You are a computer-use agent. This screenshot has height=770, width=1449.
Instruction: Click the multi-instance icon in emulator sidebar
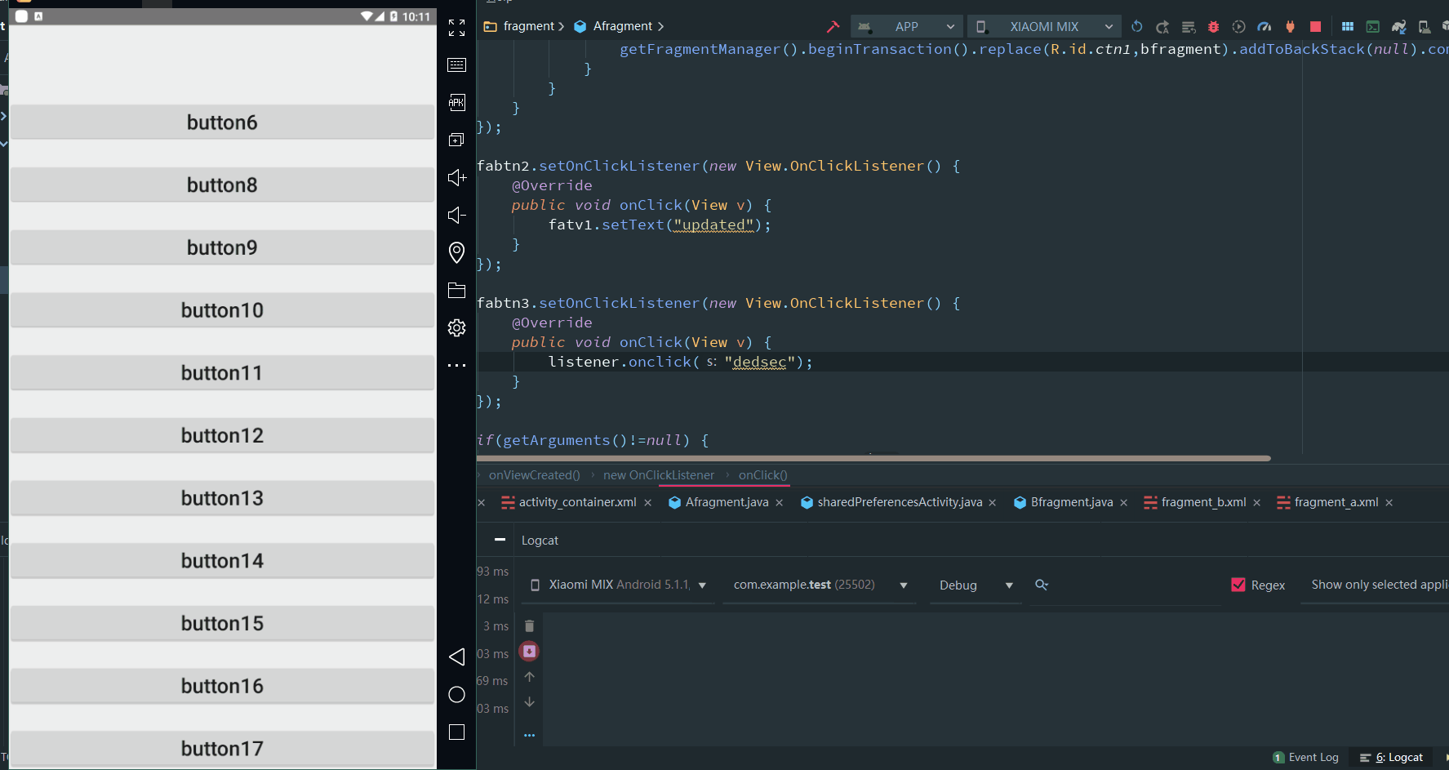click(457, 140)
